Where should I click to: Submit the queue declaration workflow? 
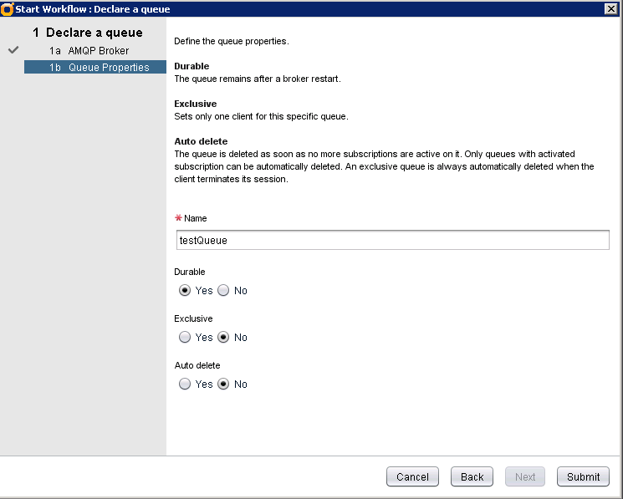point(583,476)
